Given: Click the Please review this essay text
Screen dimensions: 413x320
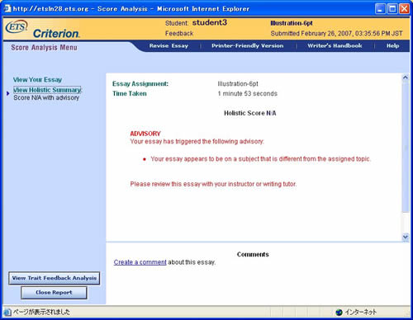Looking at the screenshot, I should click(x=213, y=184).
